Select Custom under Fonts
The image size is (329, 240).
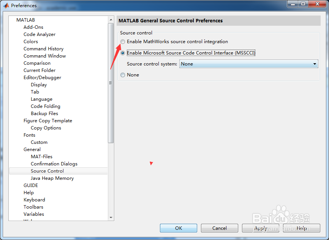tap(39, 142)
